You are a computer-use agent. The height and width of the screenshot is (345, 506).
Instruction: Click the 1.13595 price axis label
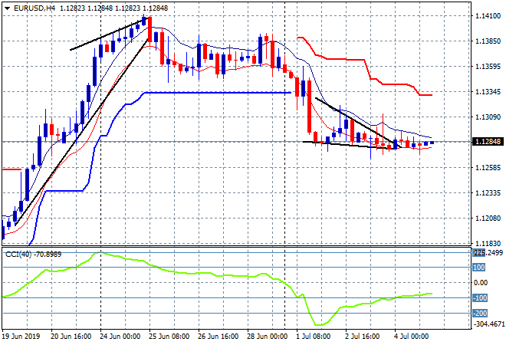488,67
